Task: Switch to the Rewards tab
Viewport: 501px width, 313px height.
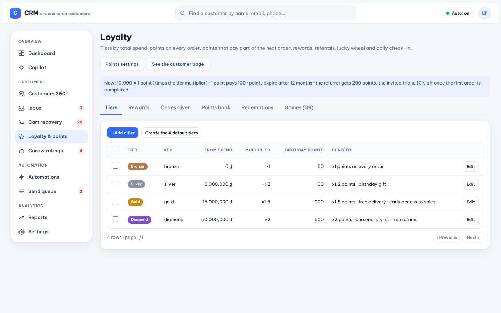Action: 139,107
